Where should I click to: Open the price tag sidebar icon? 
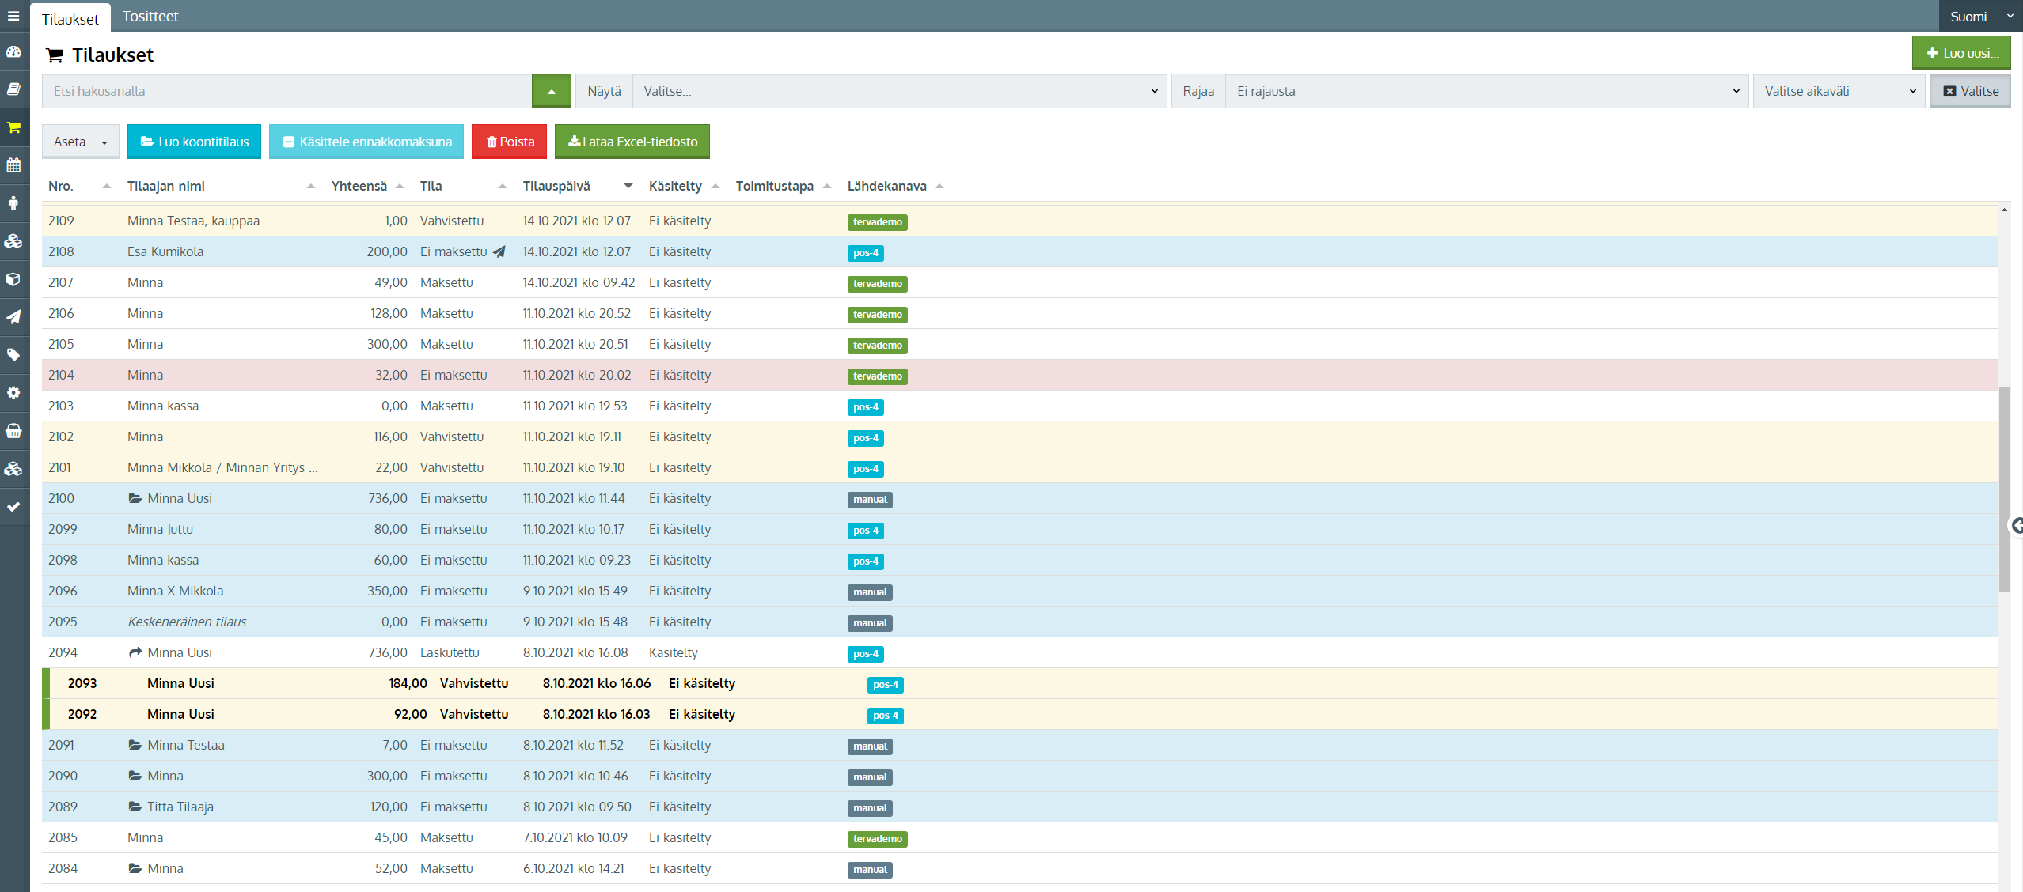tap(13, 355)
